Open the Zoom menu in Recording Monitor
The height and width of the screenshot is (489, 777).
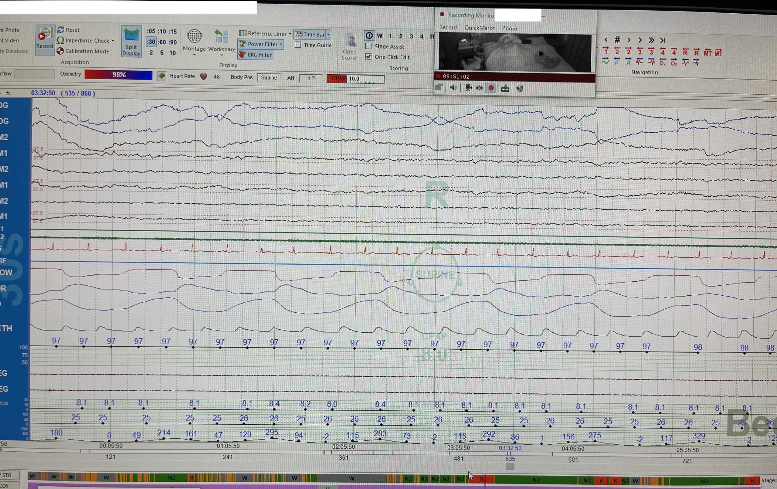(x=510, y=29)
